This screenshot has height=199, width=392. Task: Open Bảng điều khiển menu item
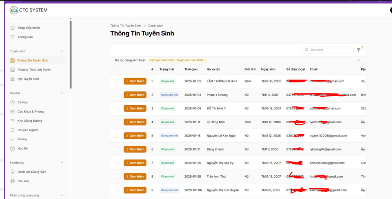coord(37,28)
